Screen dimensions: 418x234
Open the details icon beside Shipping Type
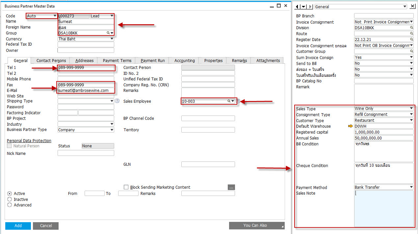click(x=117, y=101)
